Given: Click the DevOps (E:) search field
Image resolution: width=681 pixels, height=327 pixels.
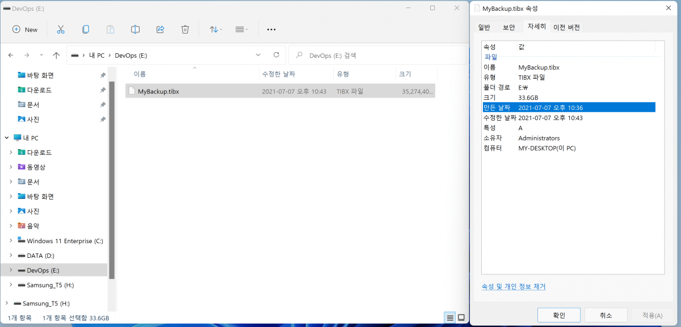Looking at the screenshot, I should tap(377, 56).
